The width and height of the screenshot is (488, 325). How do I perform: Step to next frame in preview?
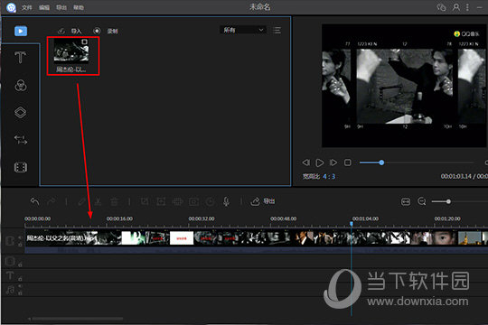pyautogui.click(x=333, y=162)
